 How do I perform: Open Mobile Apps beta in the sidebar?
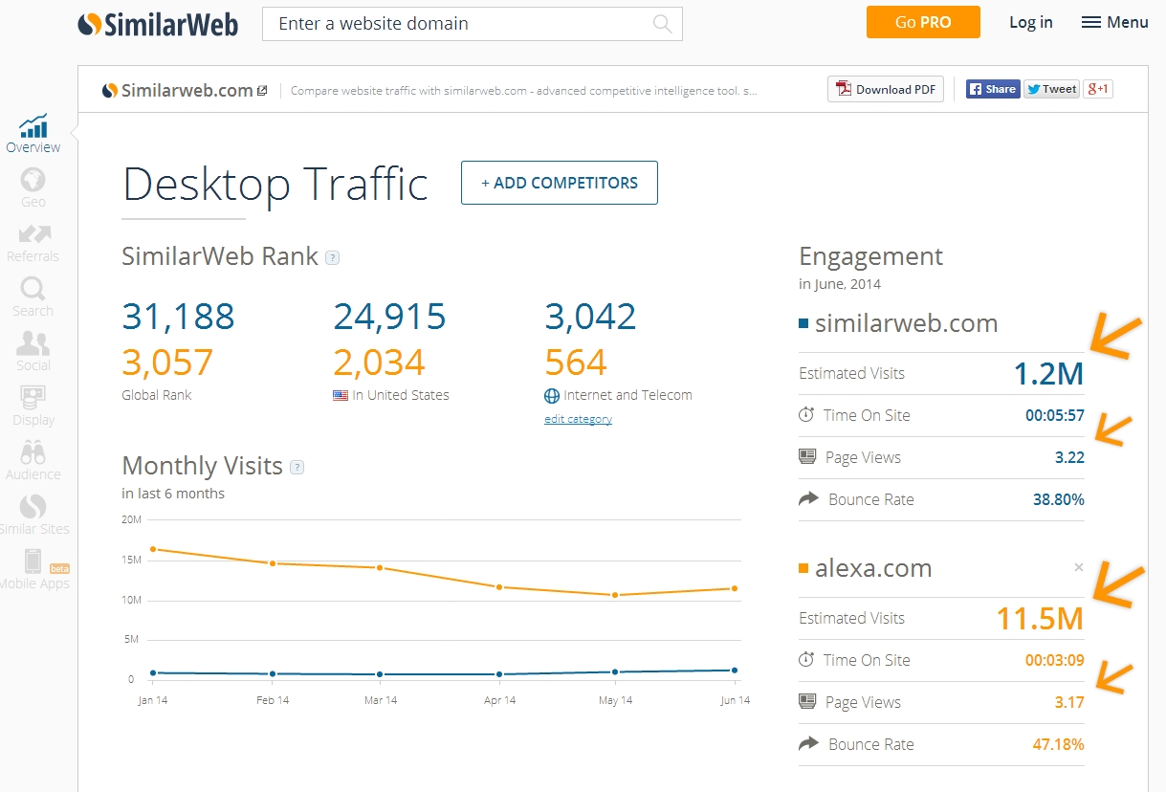[34, 570]
